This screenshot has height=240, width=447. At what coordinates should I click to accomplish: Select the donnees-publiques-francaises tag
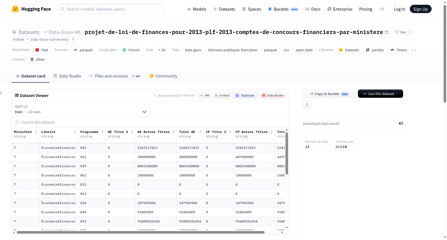point(233,50)
